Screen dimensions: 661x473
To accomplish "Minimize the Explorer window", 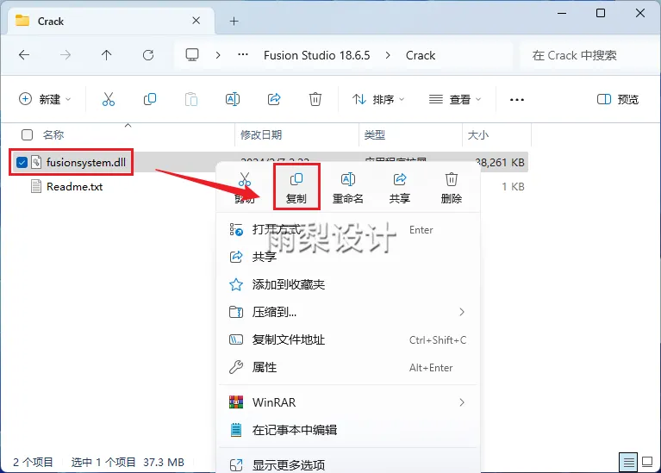I will pyautogui.click(x=562, y=13).
